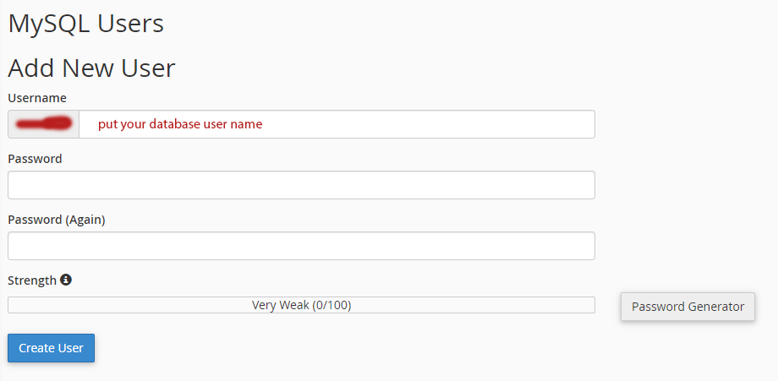
Task: Open the Password Generator
Action: [688, 307]
